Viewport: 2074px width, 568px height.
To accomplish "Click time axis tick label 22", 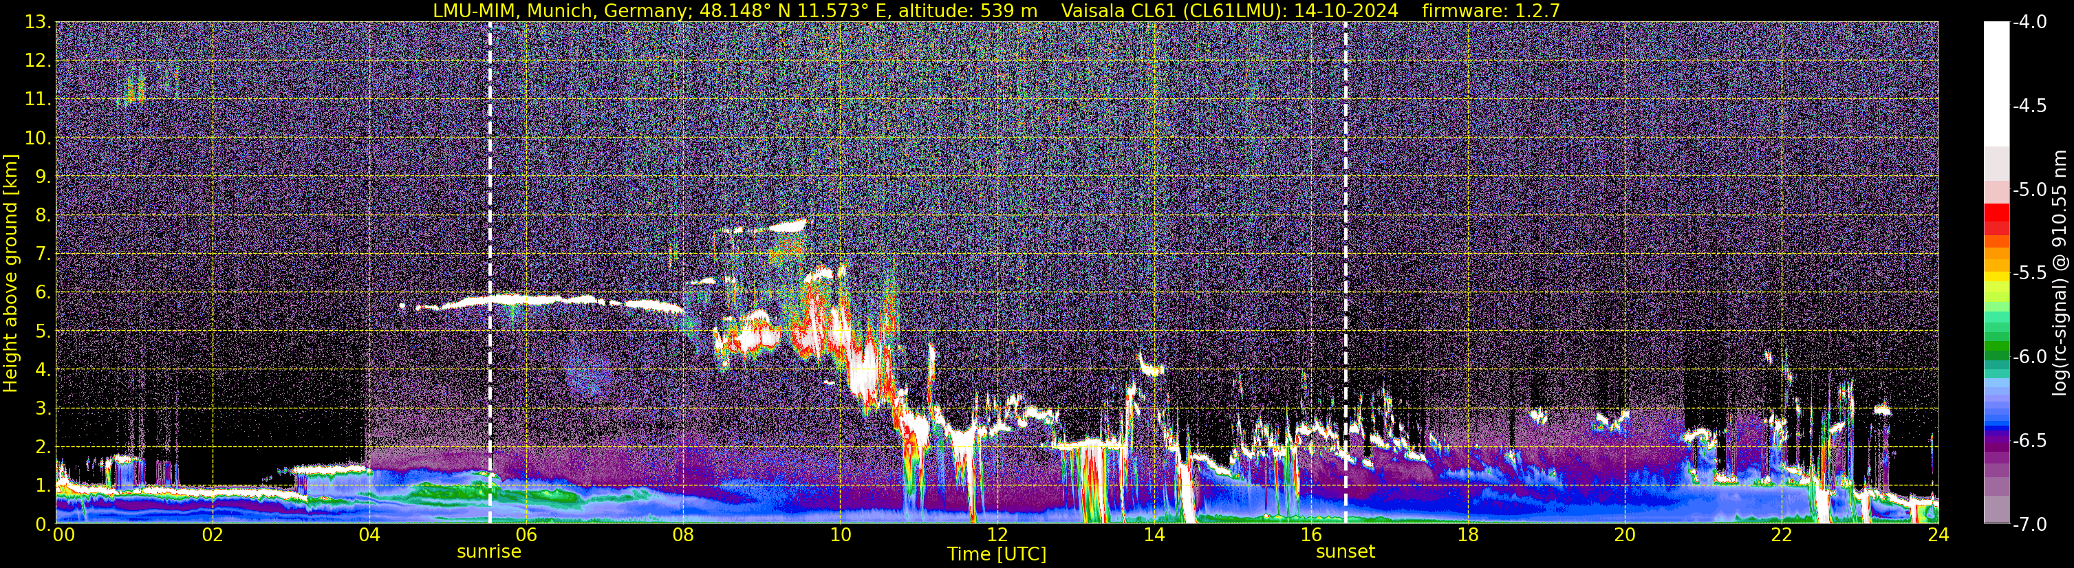I will pos(1782,535).
